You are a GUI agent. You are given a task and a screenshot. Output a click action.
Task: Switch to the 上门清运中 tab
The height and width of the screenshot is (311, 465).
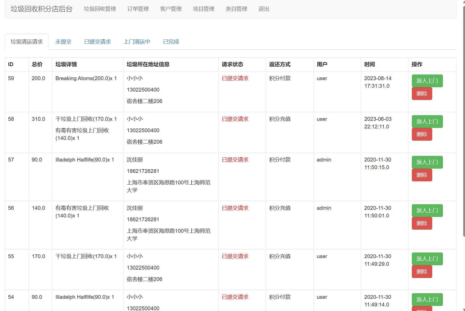coord(137,41)
